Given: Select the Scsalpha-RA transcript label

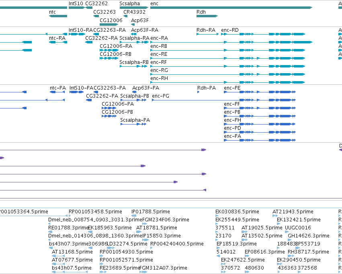Looking at the screenshot, I should click(x=134, y=38).
